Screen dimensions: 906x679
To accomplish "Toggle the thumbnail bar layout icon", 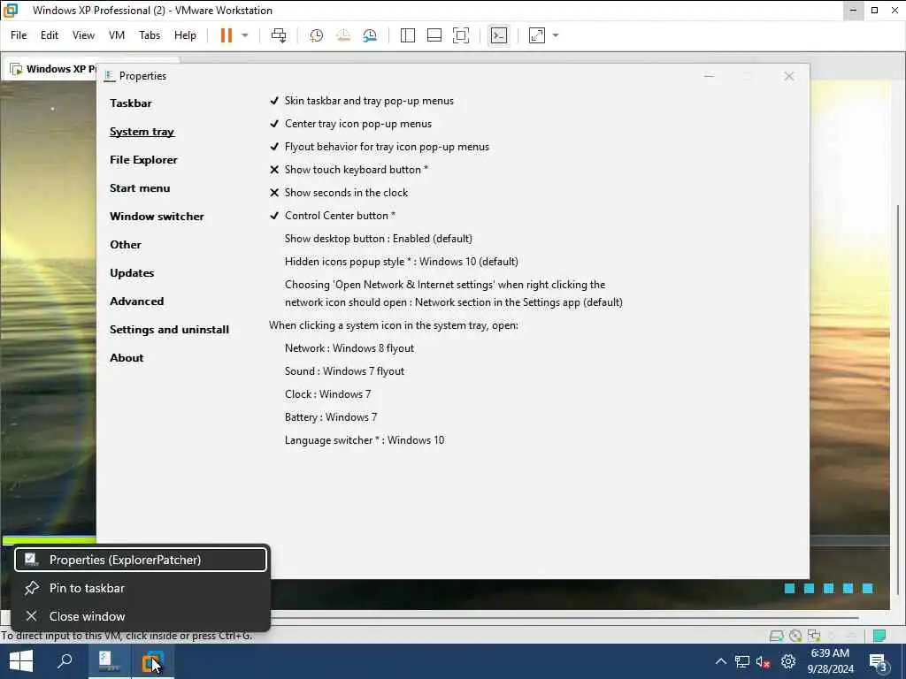I will (434, 35).
